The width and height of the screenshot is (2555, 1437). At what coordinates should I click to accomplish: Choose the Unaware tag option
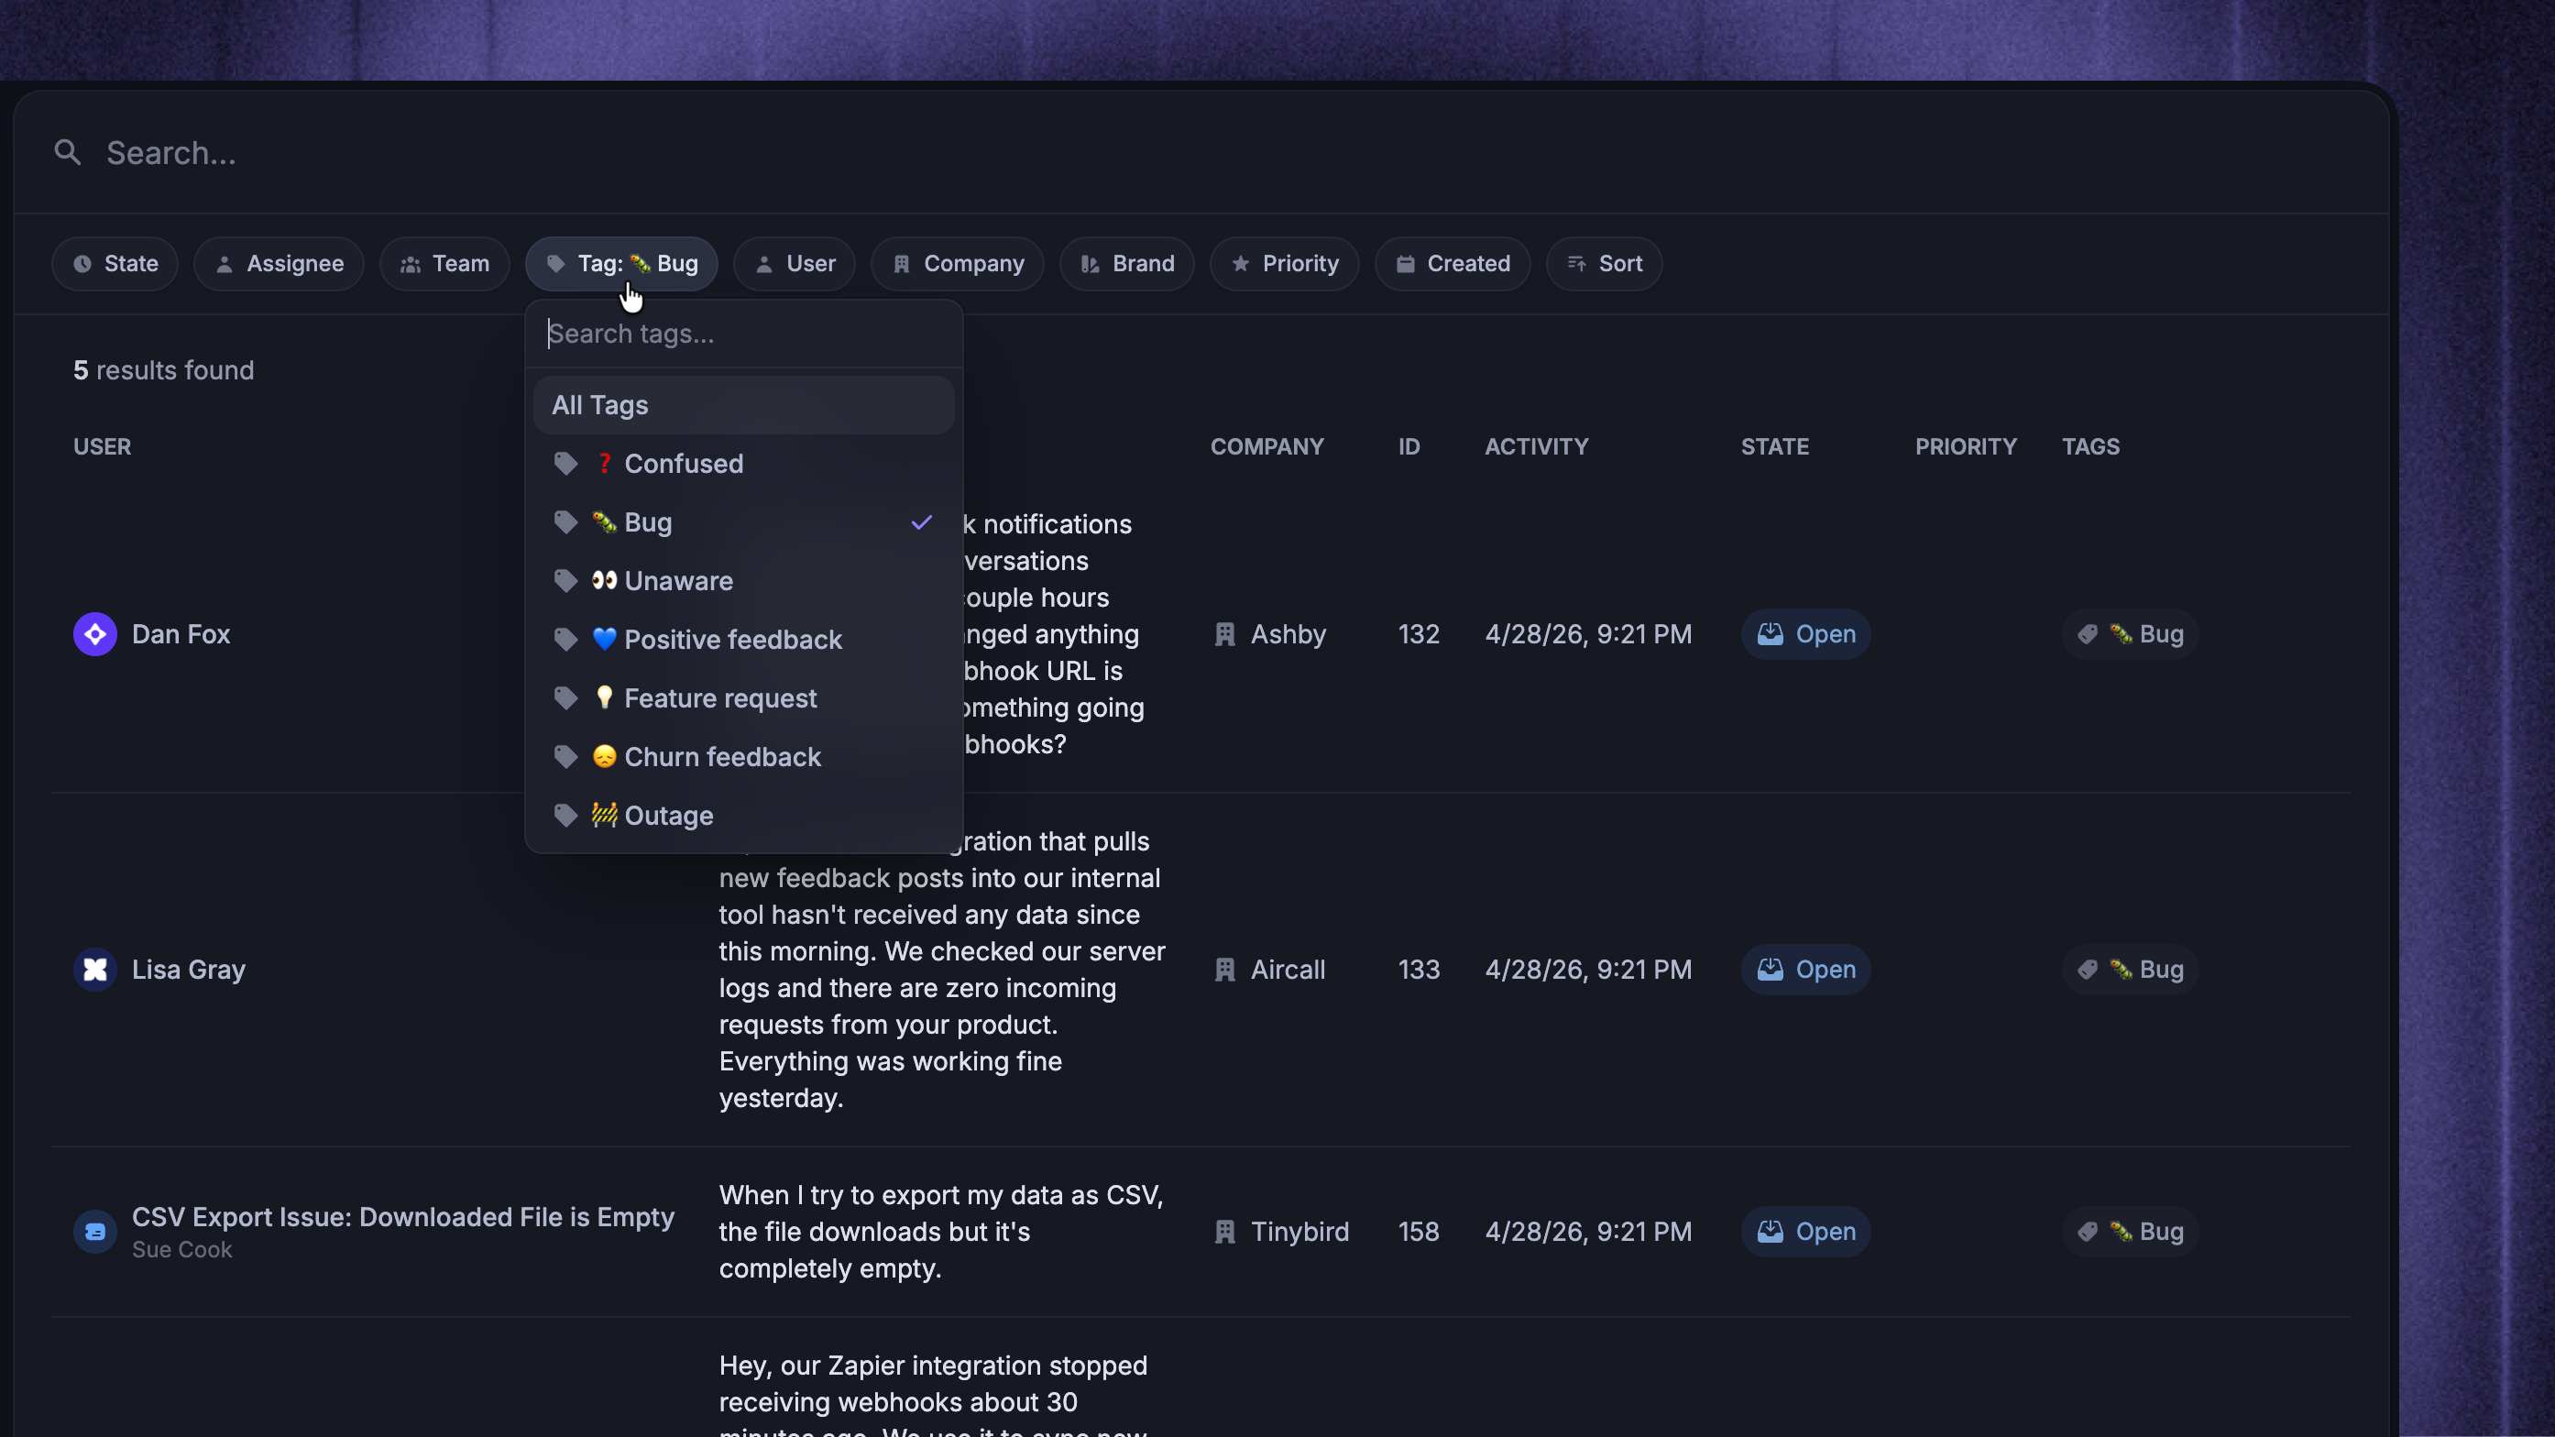pyautogui.click(x=744, y=581)
